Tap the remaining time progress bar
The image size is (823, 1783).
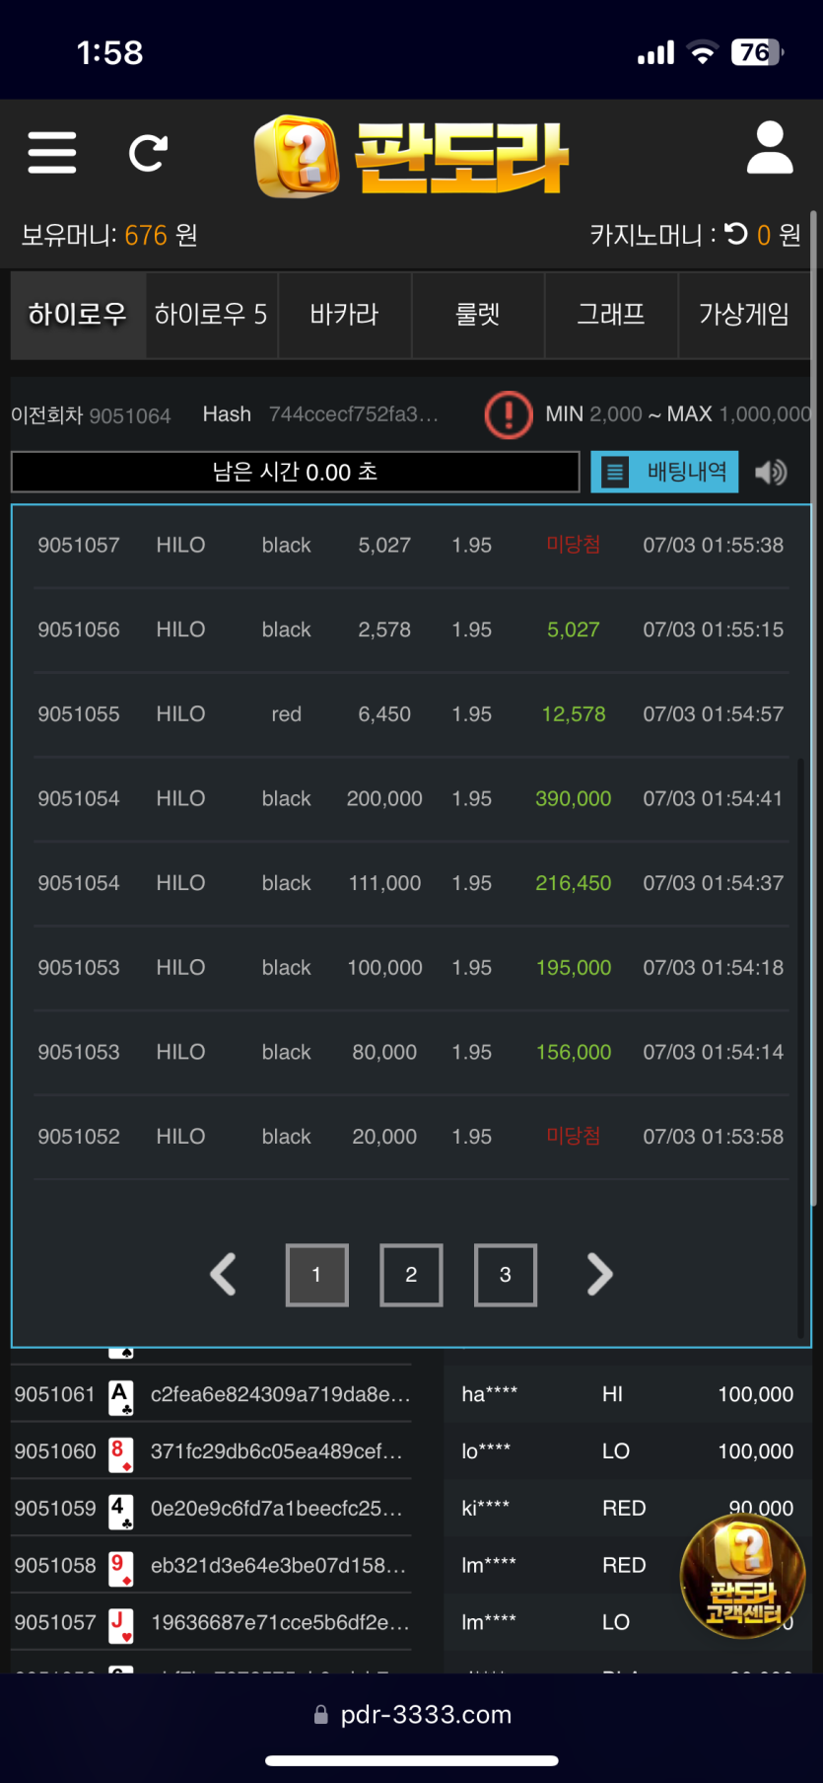click(x=295, y=472)
